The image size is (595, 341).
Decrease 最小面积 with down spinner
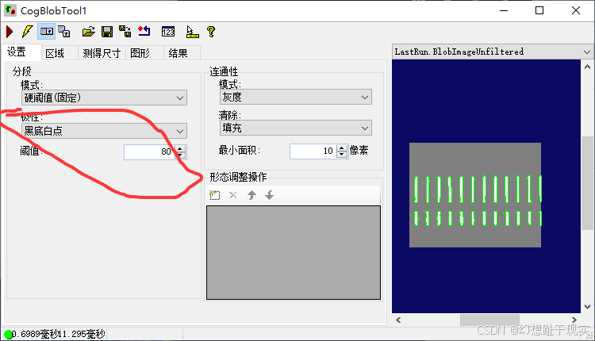(x=342, y=155)
